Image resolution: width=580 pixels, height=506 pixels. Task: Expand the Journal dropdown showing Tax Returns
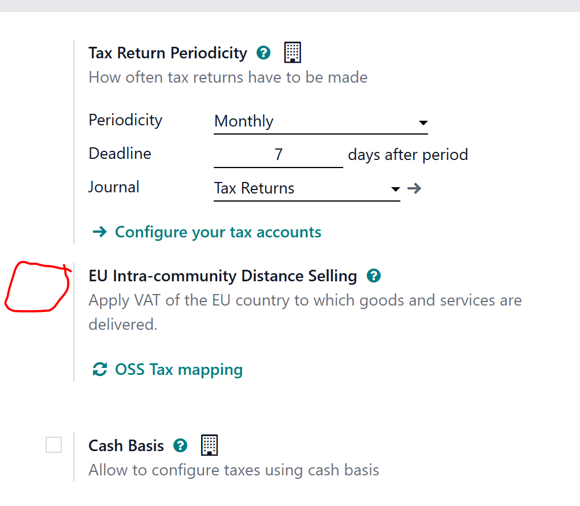tap(307, 189)
